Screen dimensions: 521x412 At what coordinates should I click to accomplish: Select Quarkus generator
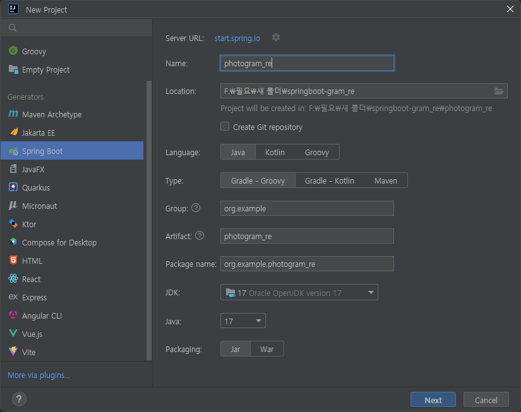(72, 187)
